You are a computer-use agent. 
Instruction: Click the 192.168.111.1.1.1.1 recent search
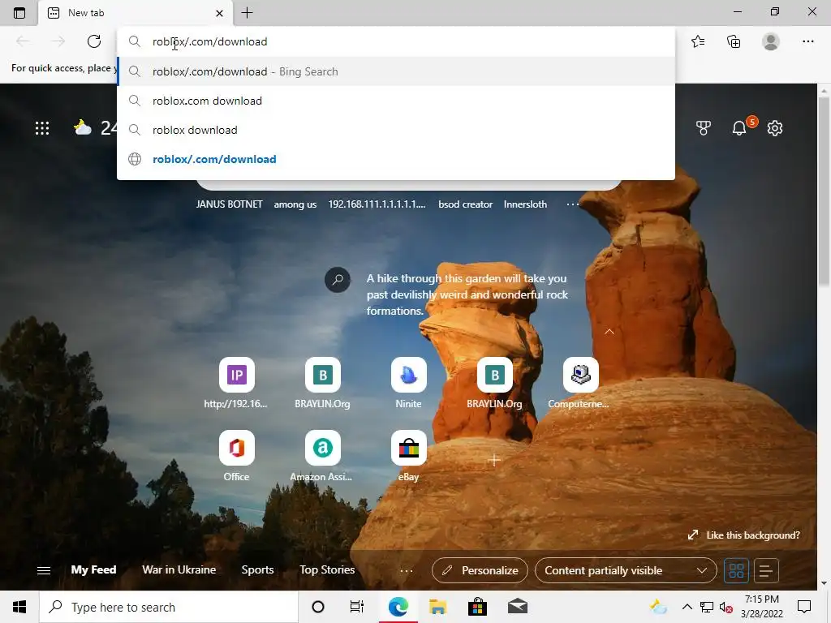coord(377,204)
